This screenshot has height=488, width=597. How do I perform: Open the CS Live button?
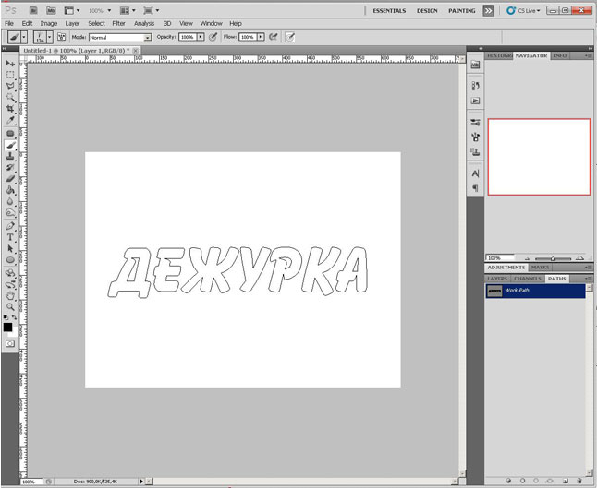click(x=523, y=9)
